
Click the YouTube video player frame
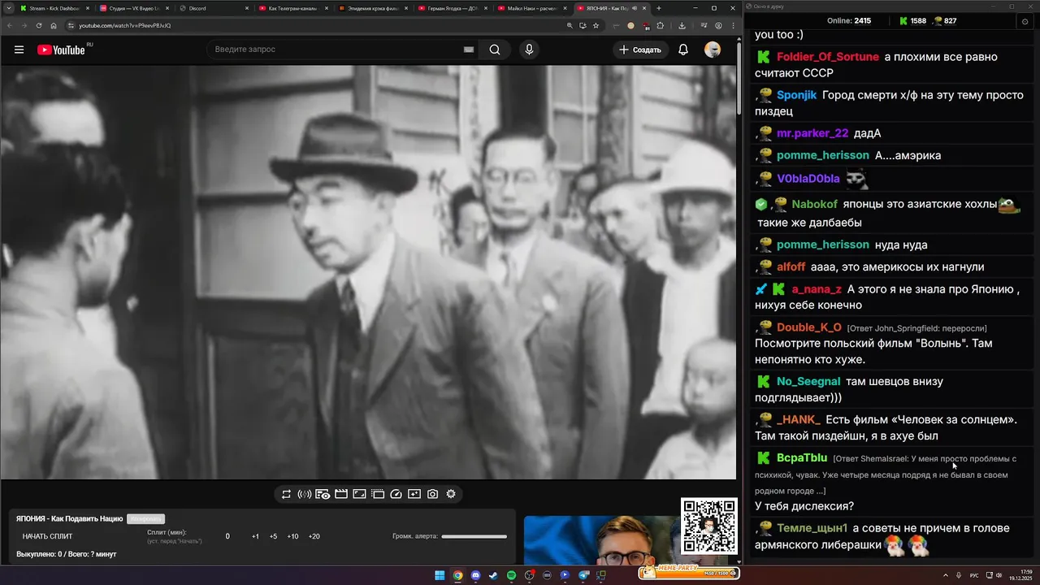point(367,272)
